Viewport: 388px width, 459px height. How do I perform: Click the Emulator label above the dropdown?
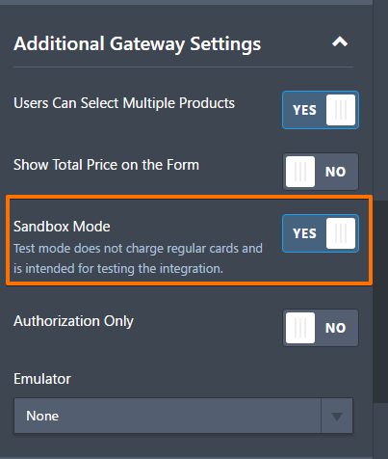pos(42,379)
